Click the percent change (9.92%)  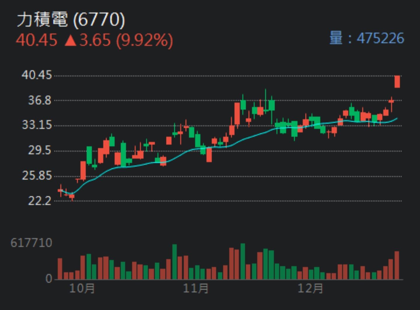click(144, 40)
